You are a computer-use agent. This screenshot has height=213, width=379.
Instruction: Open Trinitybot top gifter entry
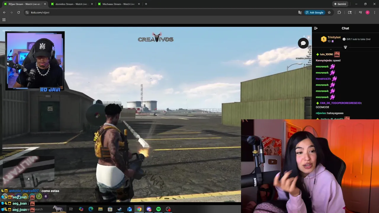(x=331, y=39)
